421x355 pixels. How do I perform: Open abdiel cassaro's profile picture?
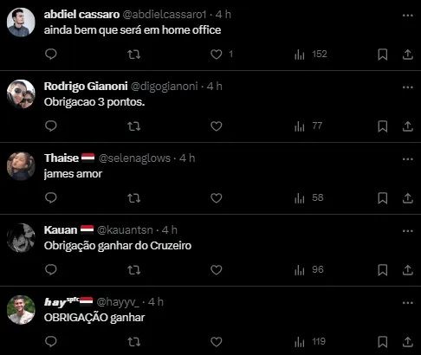(21, 23)
